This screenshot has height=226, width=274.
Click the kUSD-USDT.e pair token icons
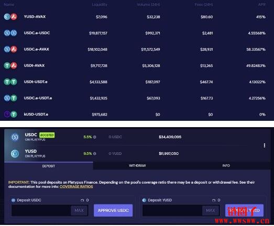point(10,115)
